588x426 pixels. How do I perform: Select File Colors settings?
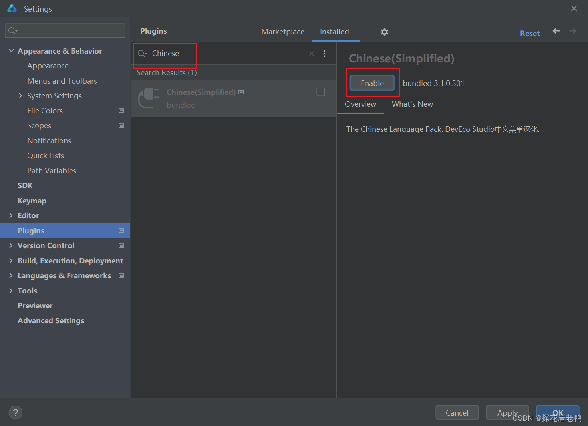point(45,111)
